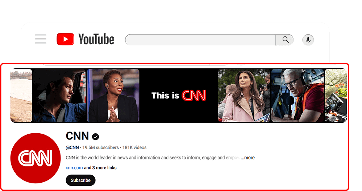362x191 pixels.
Task: Click the banner photo of woman in black blazer
Action: (x=113, y=95)
